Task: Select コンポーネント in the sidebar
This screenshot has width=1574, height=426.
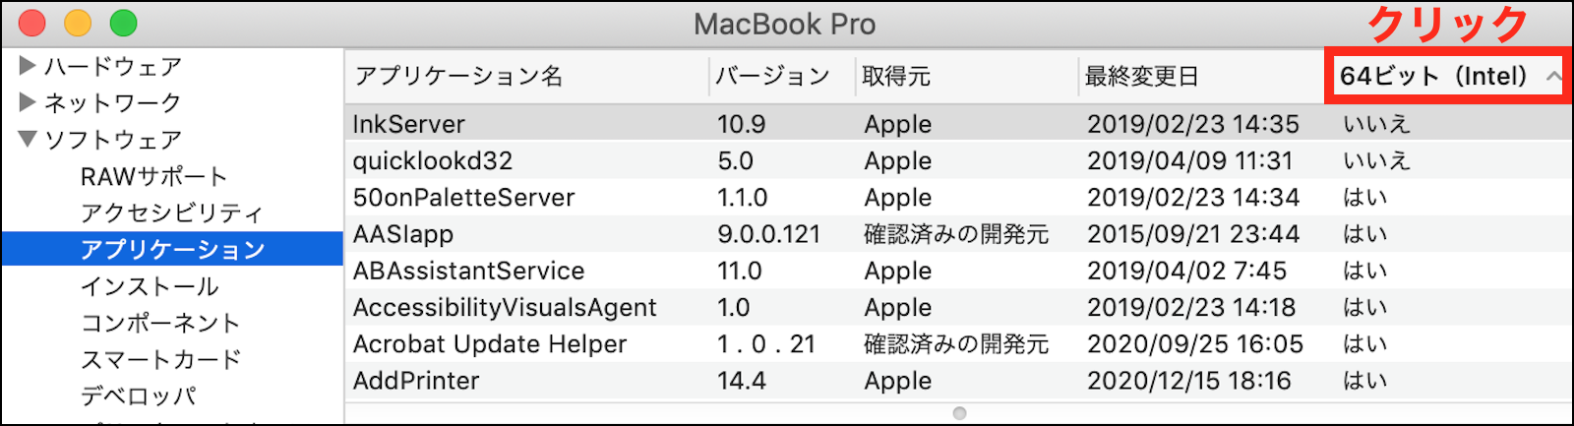Action: [x=160, y=323]
